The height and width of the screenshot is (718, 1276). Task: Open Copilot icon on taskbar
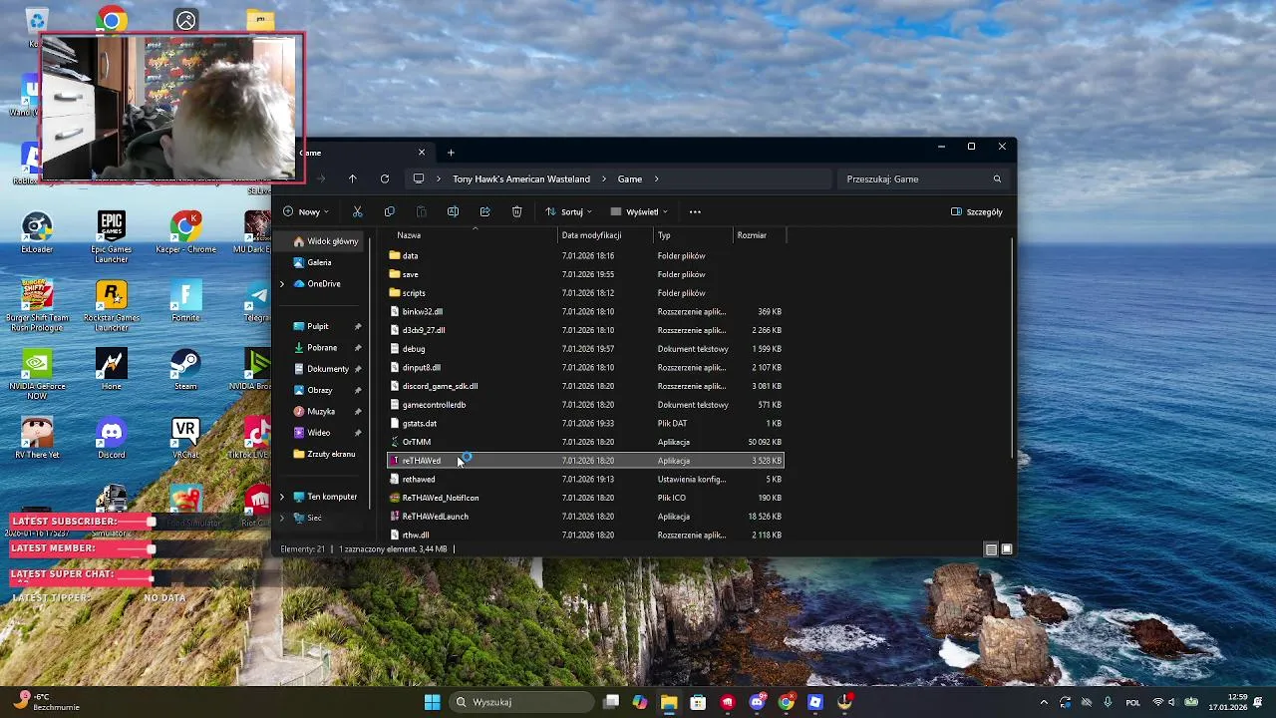point(640,702)
